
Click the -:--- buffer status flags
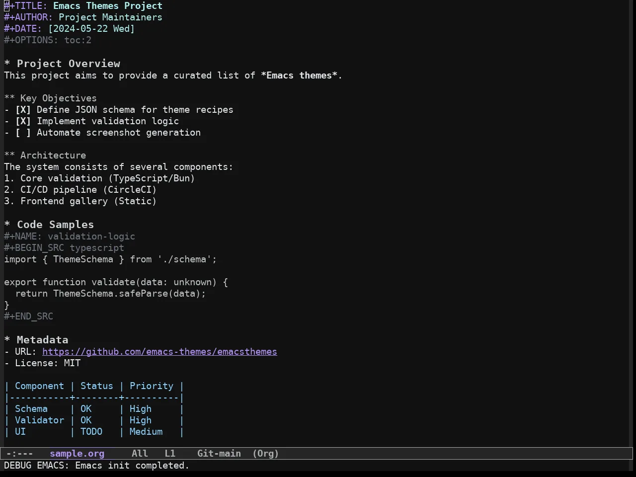click(x=20, y=454)
